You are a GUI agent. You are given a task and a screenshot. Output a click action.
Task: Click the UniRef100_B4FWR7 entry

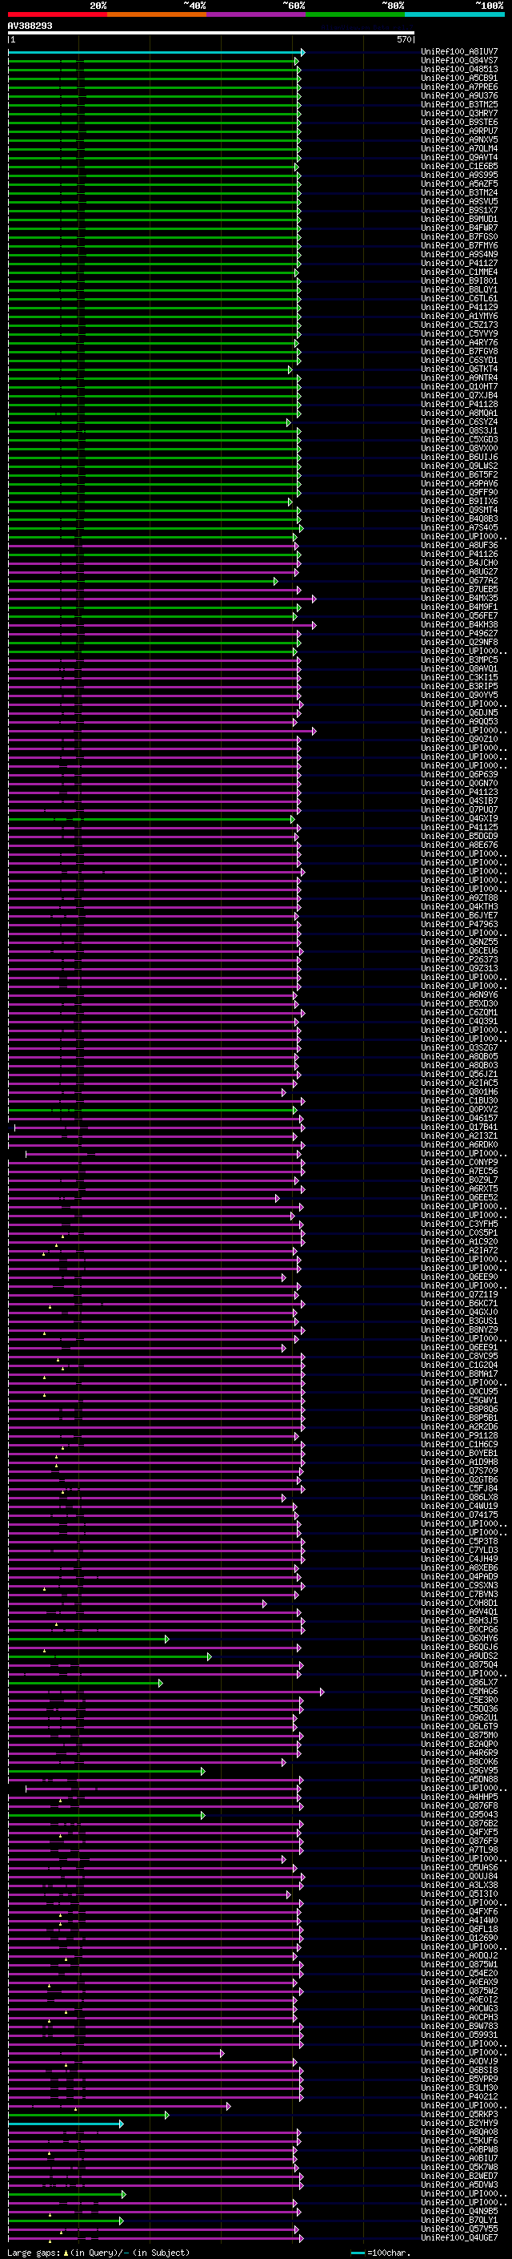[x=459, y=228]
